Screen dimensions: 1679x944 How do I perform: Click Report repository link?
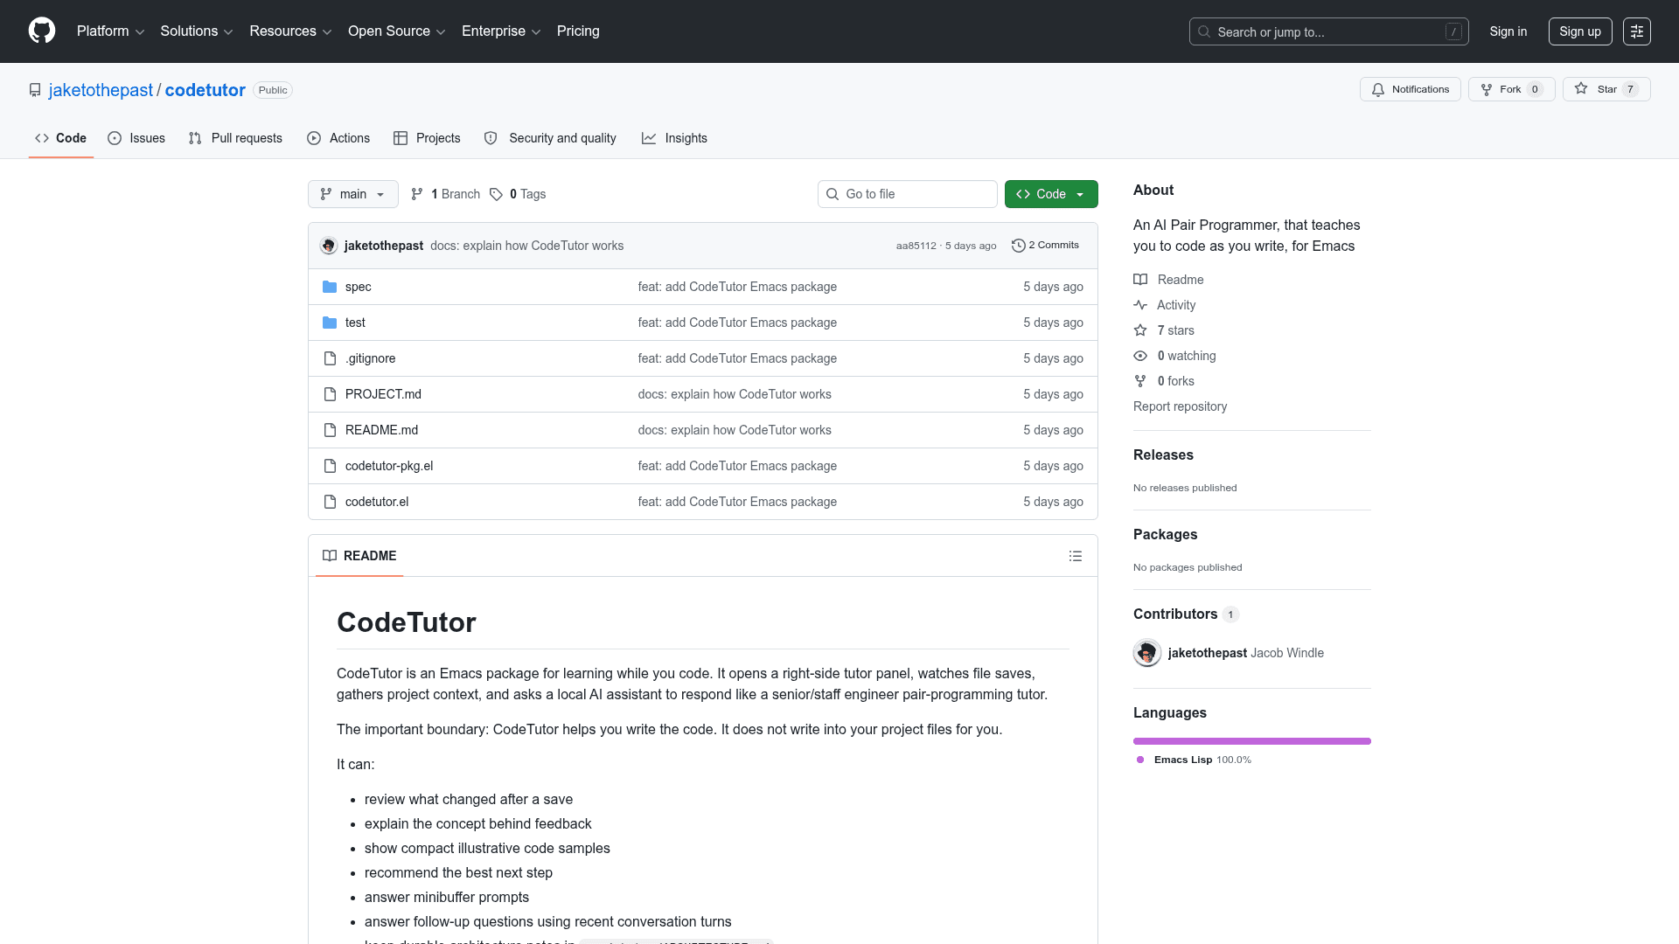coord(1180,406)
